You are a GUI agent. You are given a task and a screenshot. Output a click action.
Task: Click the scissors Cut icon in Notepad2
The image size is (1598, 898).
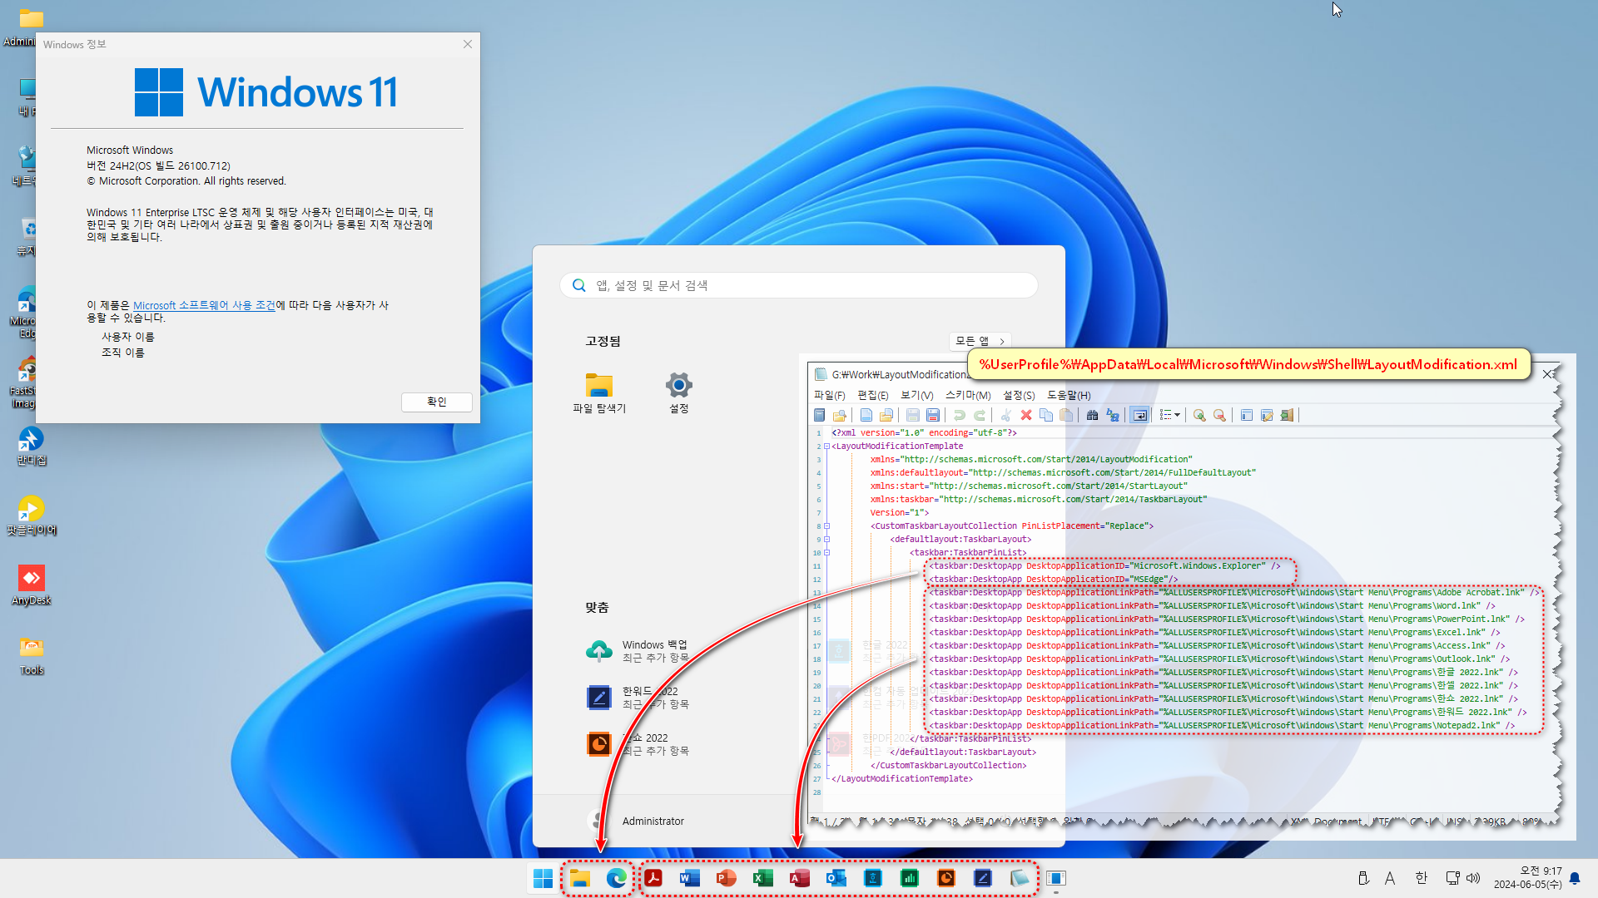pyautogui.click(x=1006, y=415)
